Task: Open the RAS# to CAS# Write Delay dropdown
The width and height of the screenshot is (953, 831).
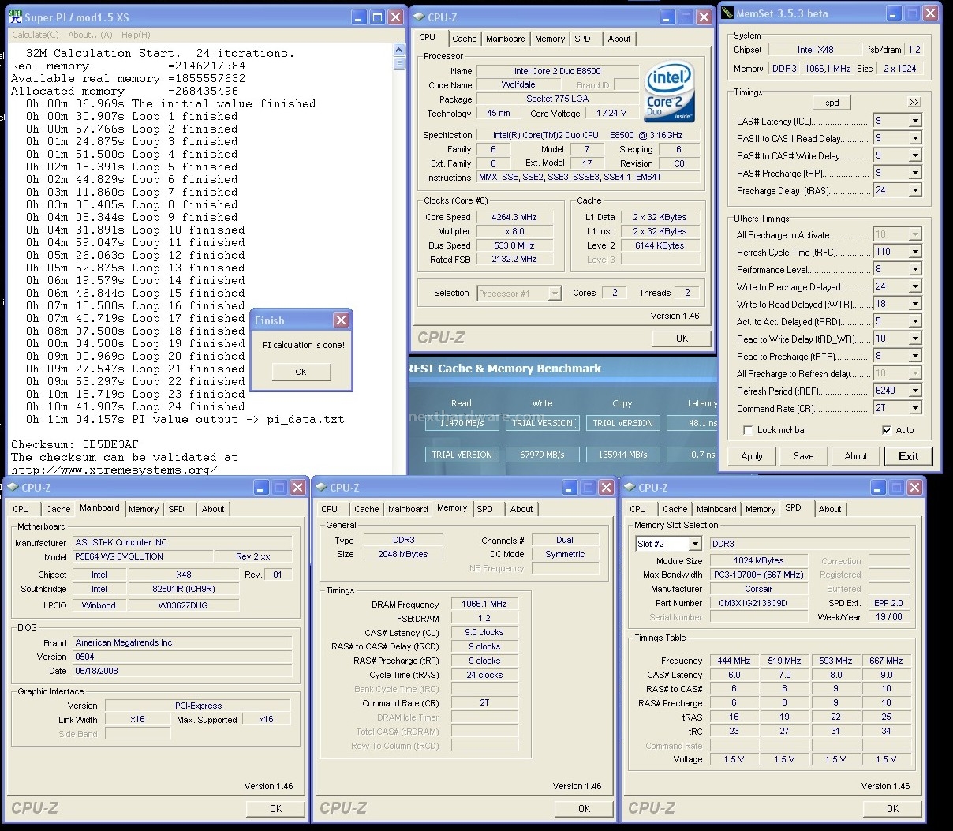Action: click(x=915, y=155)
